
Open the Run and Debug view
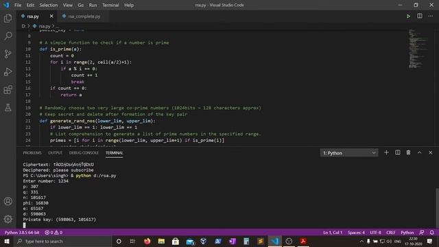(x=8, y=72)
